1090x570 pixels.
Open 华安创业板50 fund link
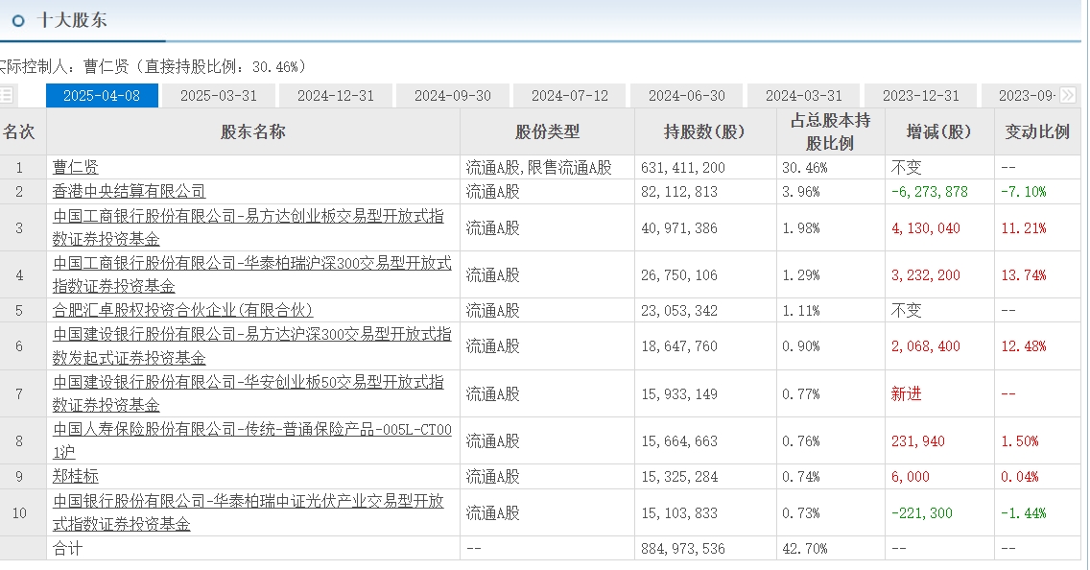click(249, 393)
